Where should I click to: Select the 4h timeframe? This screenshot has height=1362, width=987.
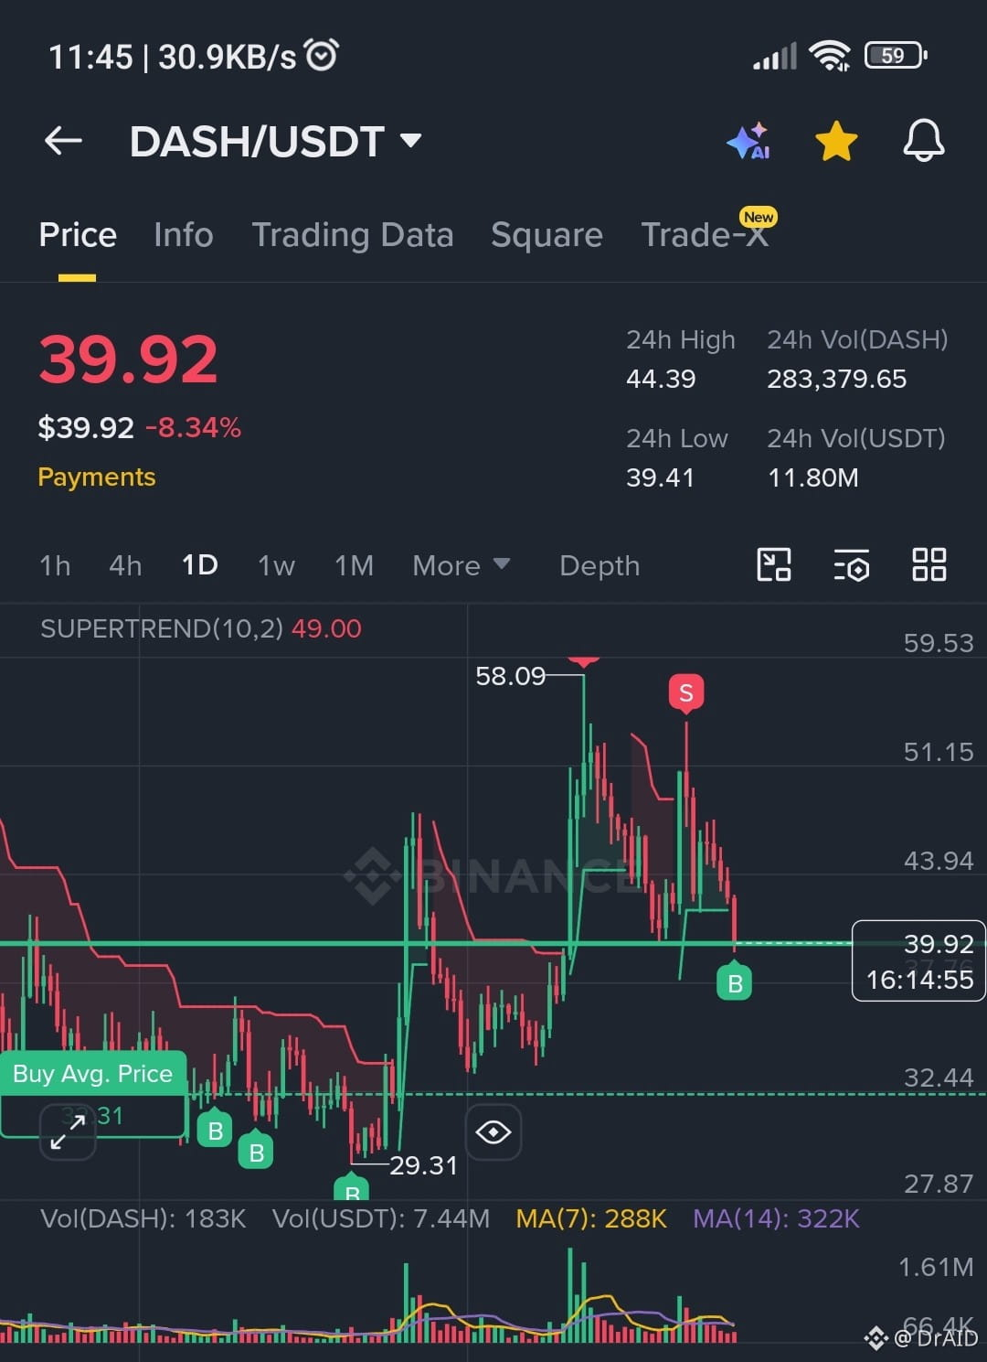point(125,565)
